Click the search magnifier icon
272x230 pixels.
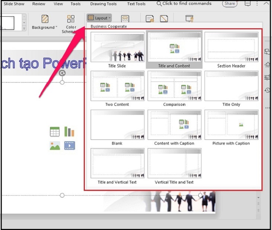click(159, 4)
